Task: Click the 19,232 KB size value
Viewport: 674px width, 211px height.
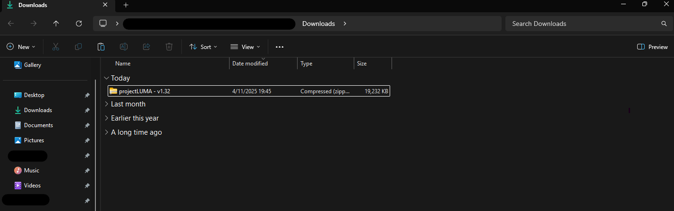Action: (376, 91)
